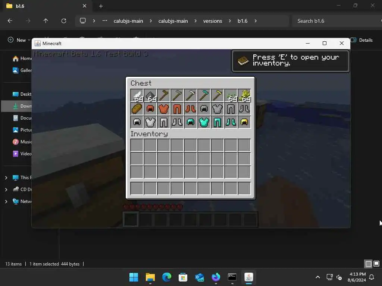Viewport: 382px width, 286px height.
Task: Expand chevron after versions breadcrumb
Action: pyautogui.click(x=230, y=21)
